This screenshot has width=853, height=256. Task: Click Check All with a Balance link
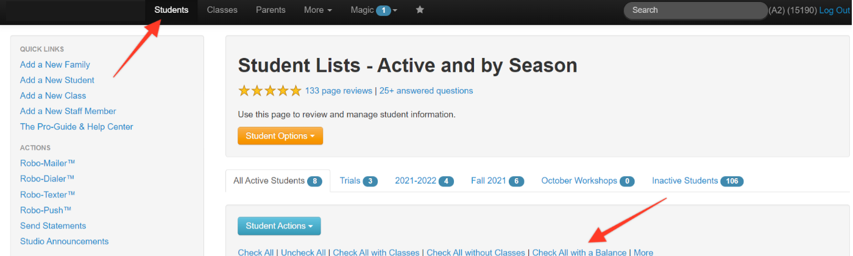coord(579,252)
